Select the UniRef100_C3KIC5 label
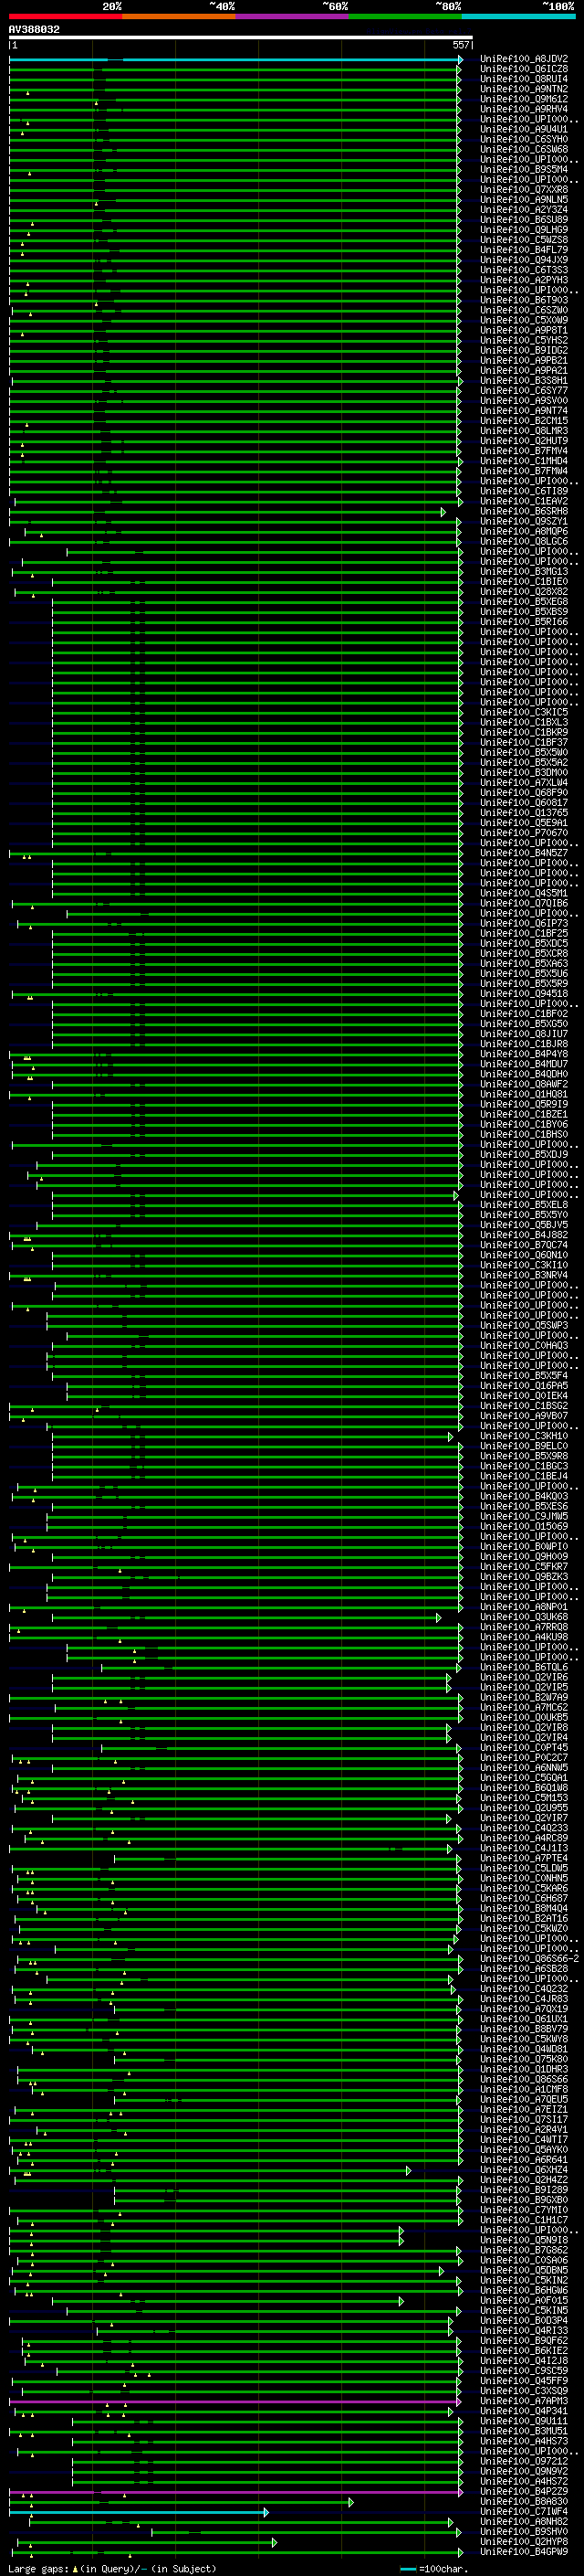This screenshot has height=2576, width=584. point(524,711)
